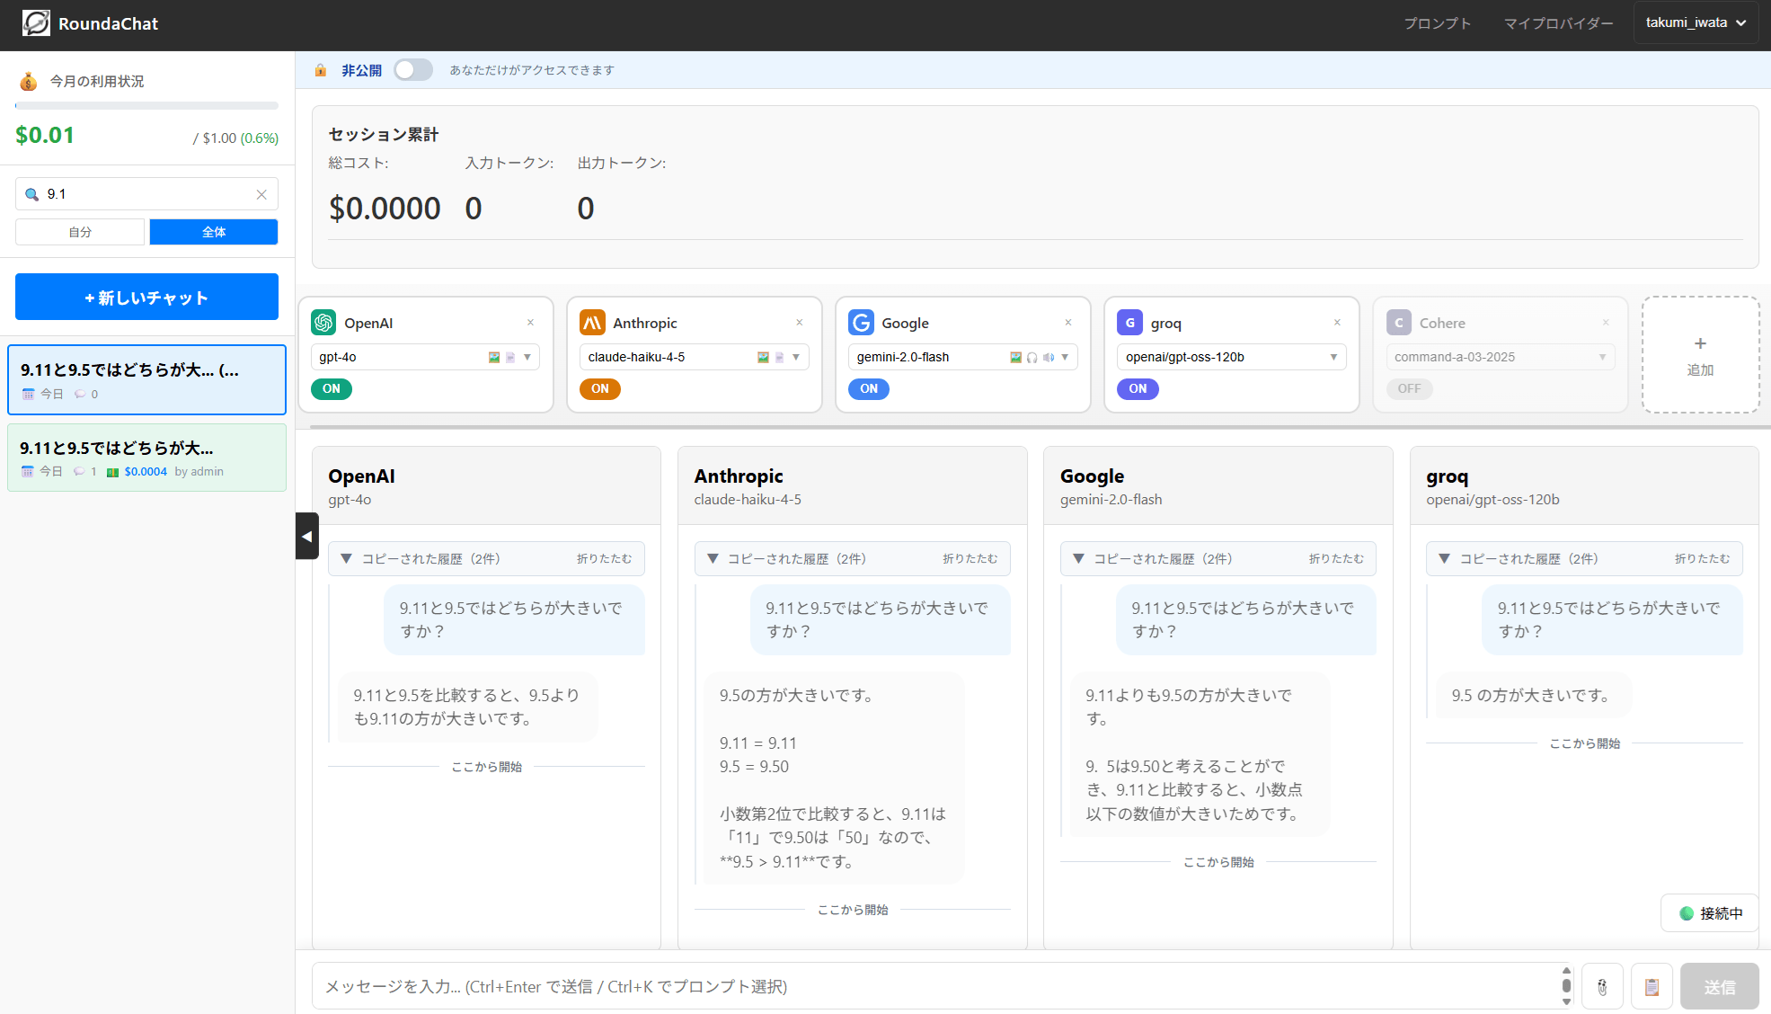Image resolution: width=1771 pixels, height=1014 pixels.
Task: Collapse the Anthropic コピーされた履歴 section
Action: coord(970,558)
